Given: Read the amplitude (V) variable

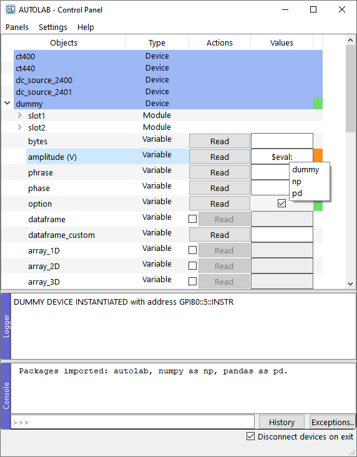Looking at the screenshot, I should click(x=220, y=157).
